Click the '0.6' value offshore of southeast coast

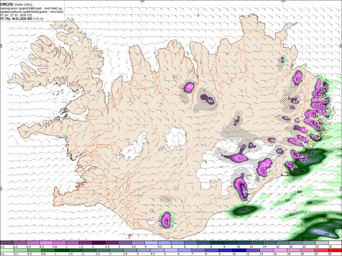pos(300,192)
